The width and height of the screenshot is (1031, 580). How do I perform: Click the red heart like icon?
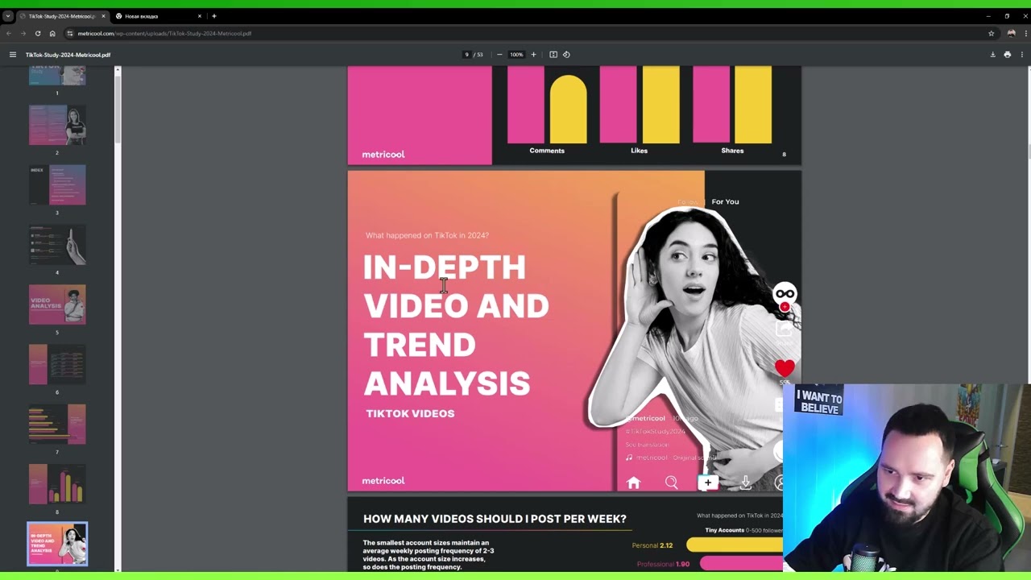[785, 368]
